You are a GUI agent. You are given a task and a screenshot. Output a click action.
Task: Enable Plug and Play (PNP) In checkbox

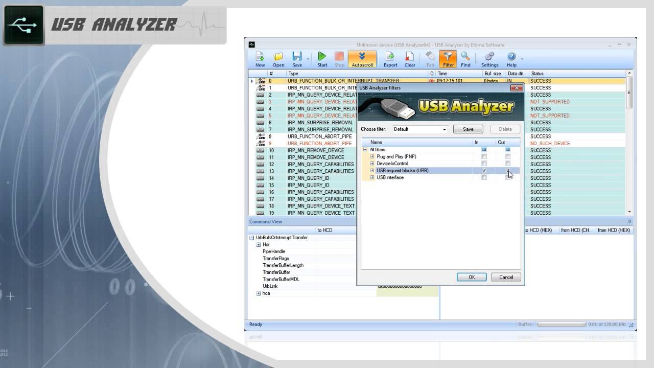pyautogui.click(x=484, y=157)
